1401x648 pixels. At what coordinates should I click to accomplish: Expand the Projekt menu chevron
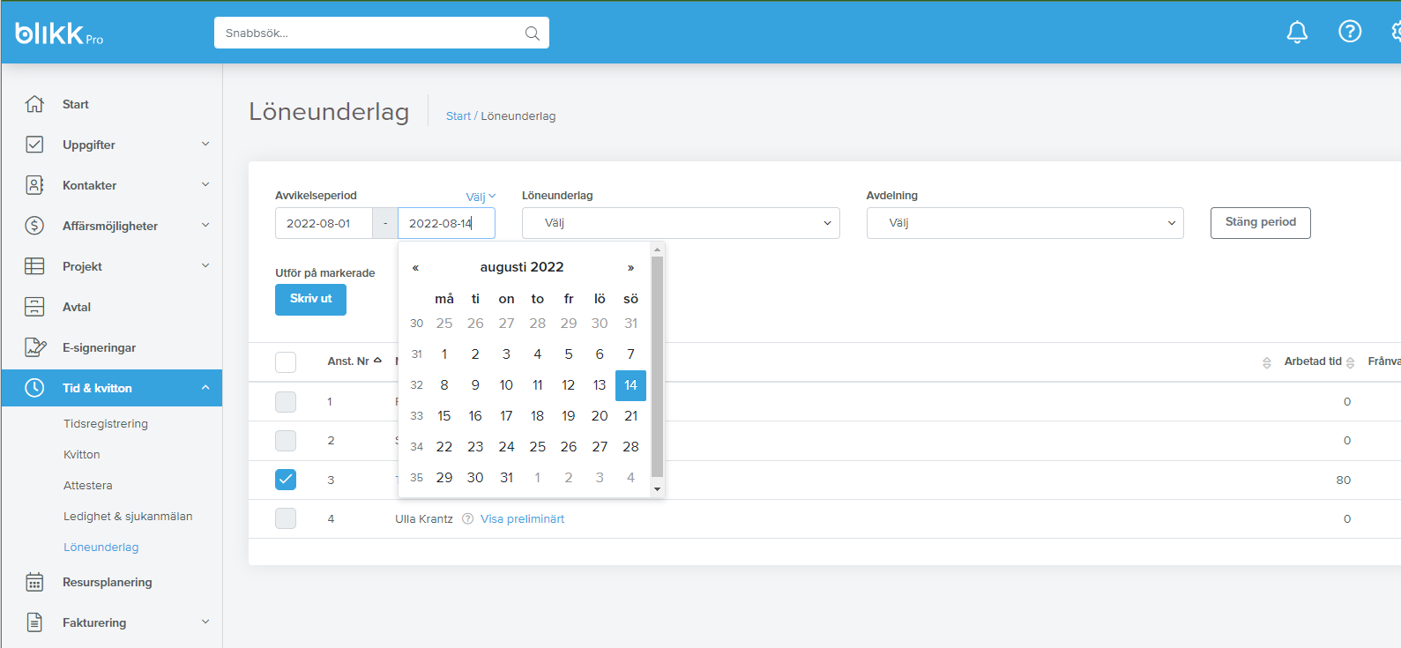(205, 265)
